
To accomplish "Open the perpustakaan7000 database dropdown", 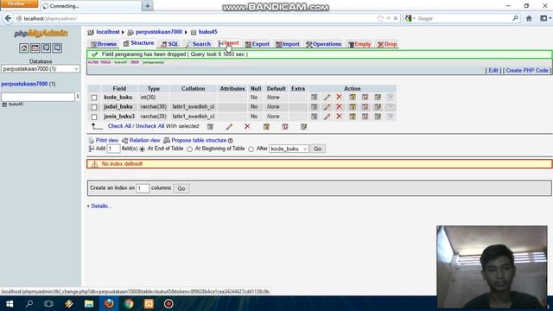I will click(41, 69).
